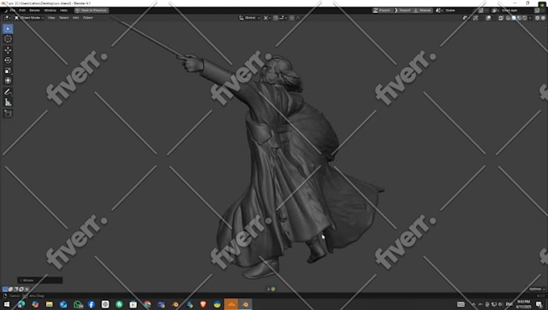Select the Select Box tool
Screen dimensions: 548x310
click(x=8, y=29)
